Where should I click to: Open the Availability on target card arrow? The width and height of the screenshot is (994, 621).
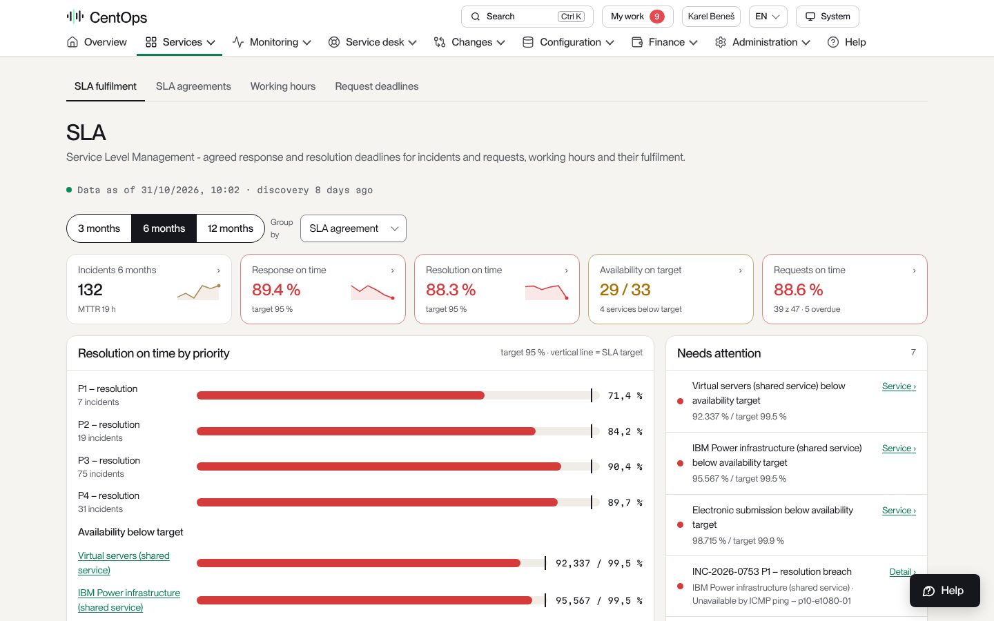[x=741, y=270]
